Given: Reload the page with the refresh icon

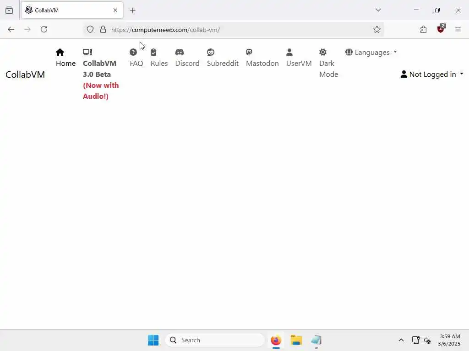Looking at the screenshot, I should (44, 29).
